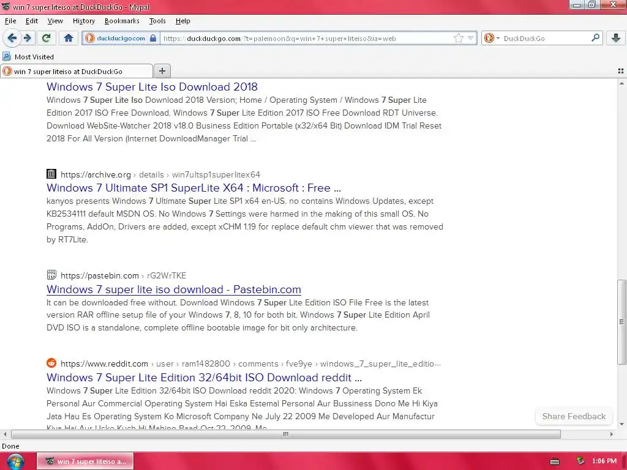Reload the current page
Screen dimensions: 627x470
tap(46, 38)
